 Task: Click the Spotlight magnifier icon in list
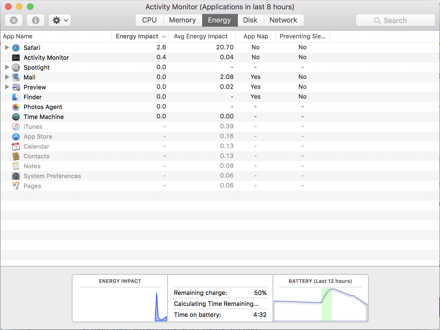coord(16,67)
